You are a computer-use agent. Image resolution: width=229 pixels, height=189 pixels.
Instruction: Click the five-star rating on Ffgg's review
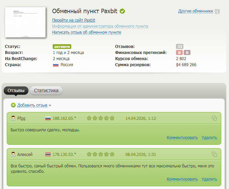(x=101, y=118)
